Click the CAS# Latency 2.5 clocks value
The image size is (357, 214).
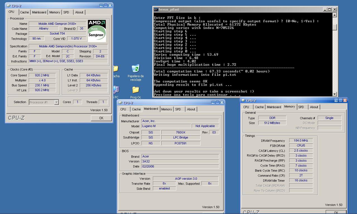[x=301, y=150]
